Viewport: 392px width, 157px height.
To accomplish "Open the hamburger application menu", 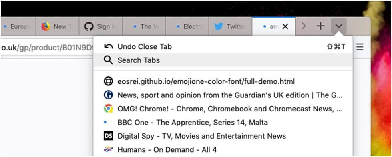I will click(360, 47).
